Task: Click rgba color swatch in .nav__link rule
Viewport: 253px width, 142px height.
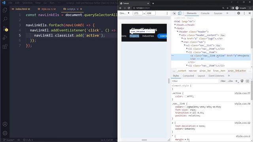Action: click(186, 107)
